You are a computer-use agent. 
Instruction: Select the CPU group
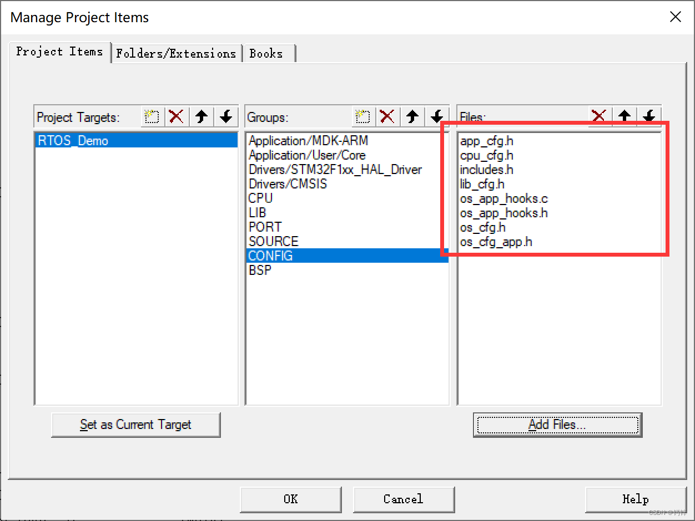click(347, 198)
